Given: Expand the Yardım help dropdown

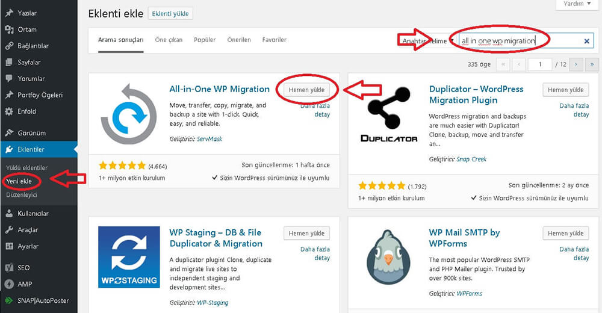Looking at the screenshot, I should [x=577, y=4].
